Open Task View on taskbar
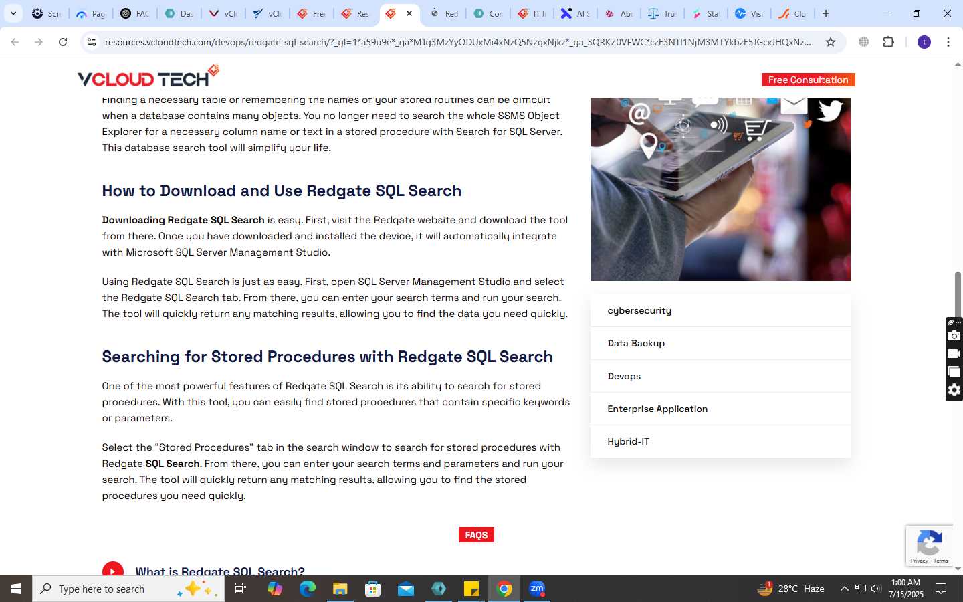Image resolution: width=963 pixels, height=602 pixels. pos(241,589)
